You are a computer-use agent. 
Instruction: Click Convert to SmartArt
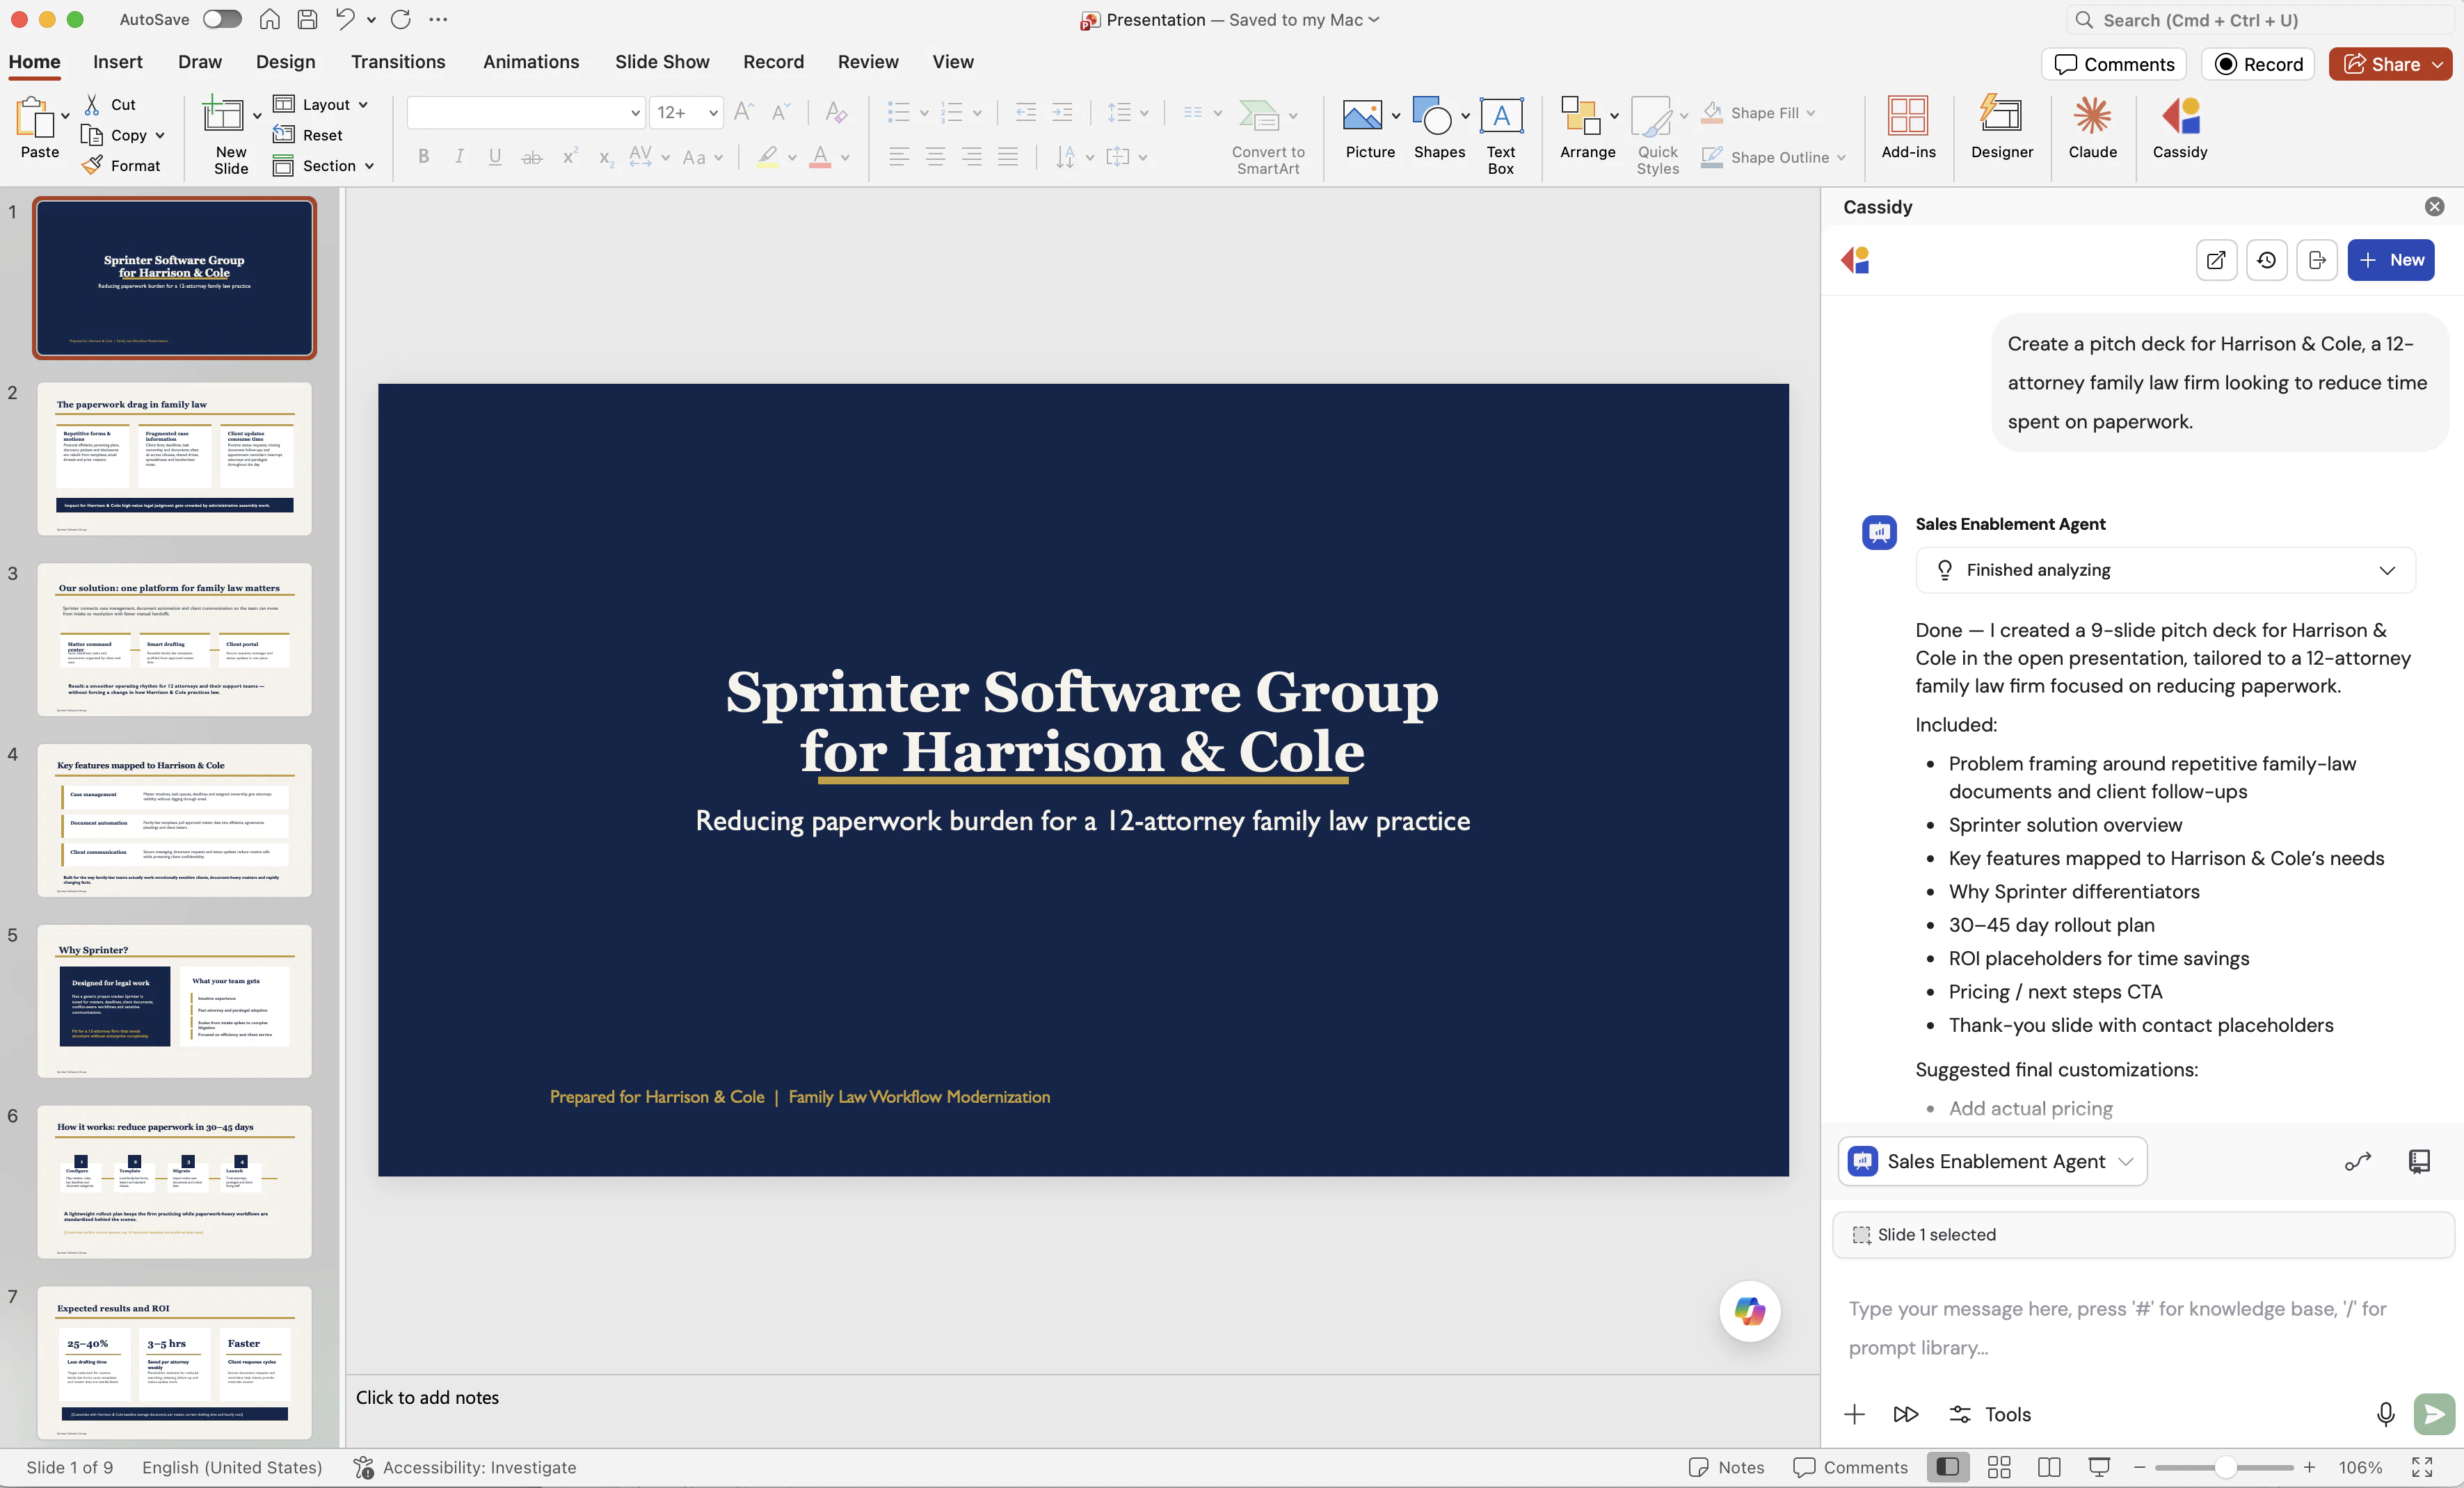[x=1267, y=135]
